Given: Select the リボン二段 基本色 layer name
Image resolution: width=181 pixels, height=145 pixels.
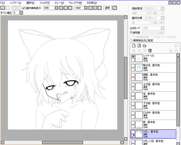Looking at the screenshot, I should coord(153,141).
